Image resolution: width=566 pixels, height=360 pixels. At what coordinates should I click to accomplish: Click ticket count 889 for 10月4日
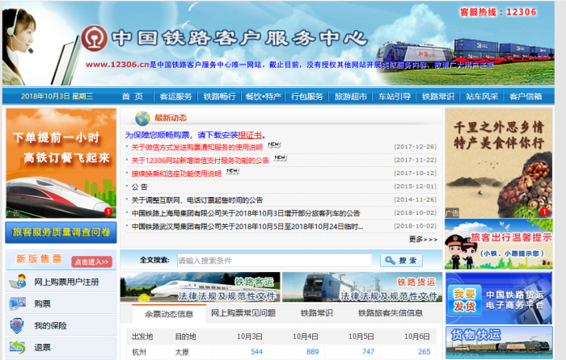[x=313, y=351]
